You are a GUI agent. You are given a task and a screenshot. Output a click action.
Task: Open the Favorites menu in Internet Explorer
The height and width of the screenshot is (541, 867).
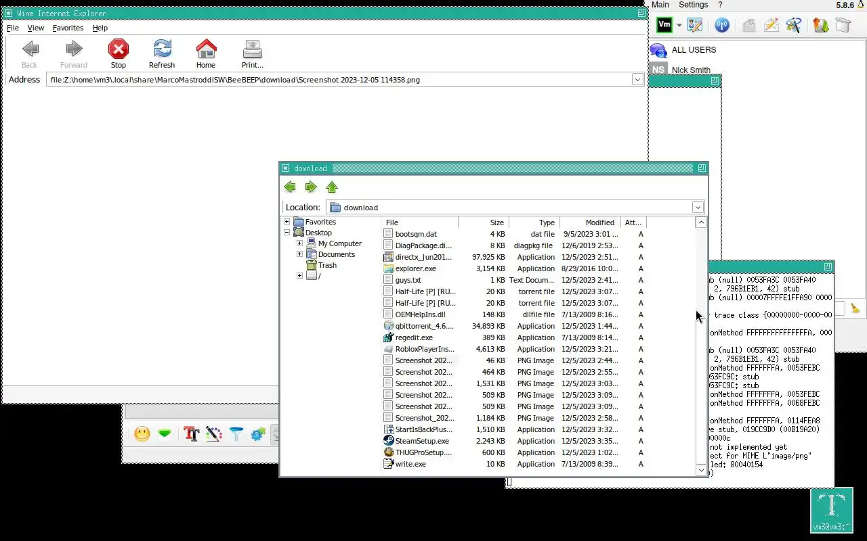[x=68, y=28]
